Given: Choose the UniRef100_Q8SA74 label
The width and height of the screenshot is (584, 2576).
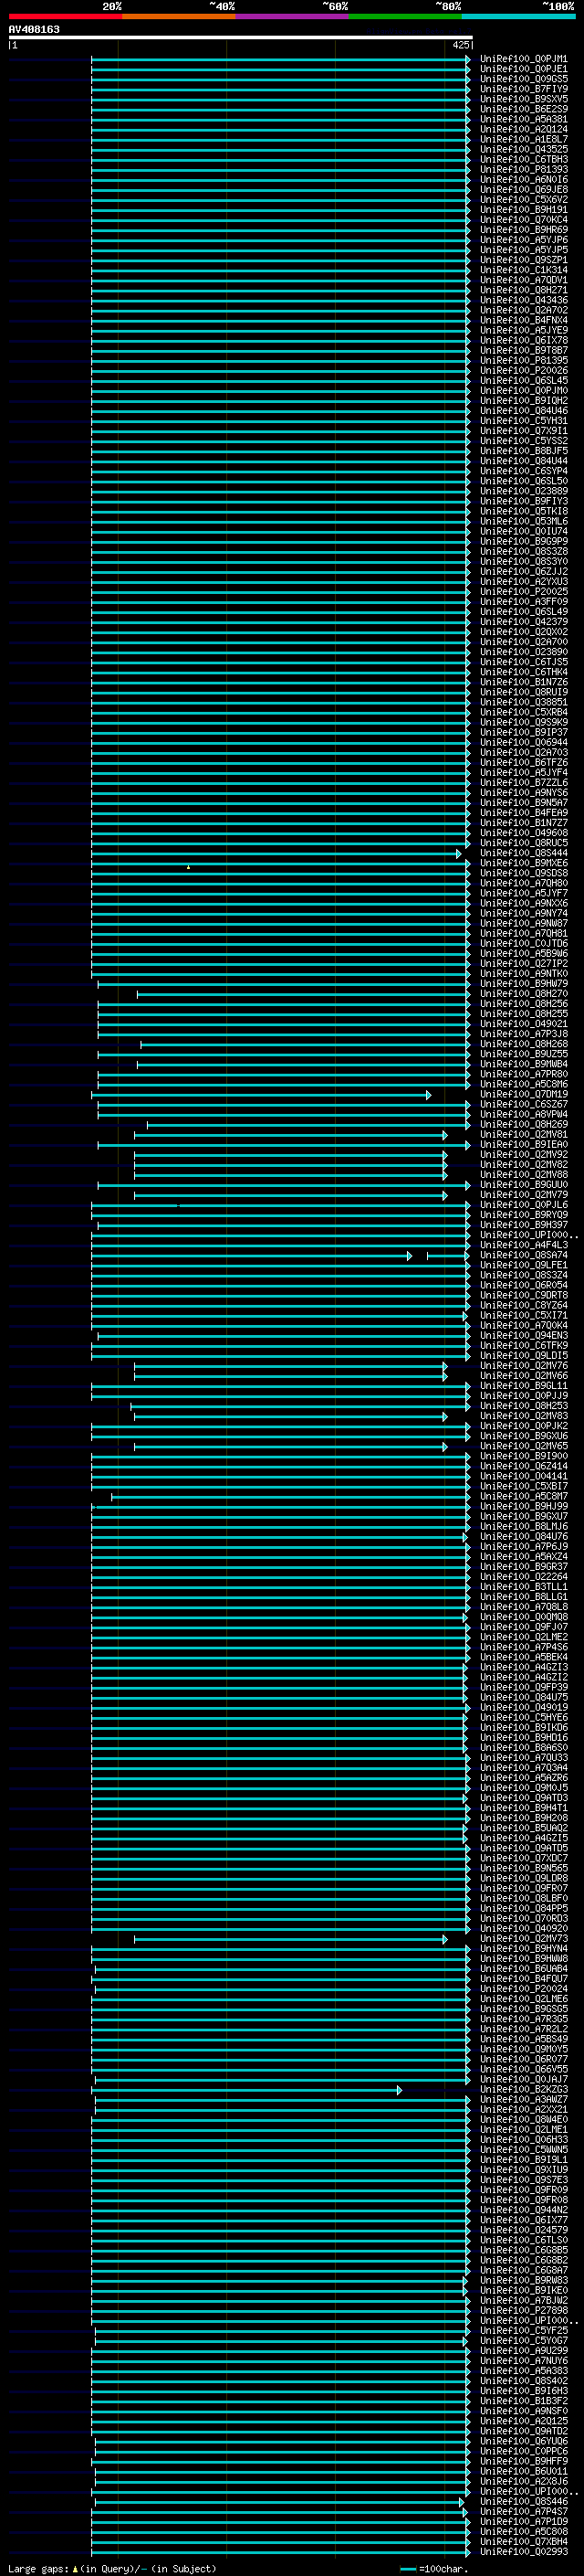Looking at the screenshot, I should (524, 1255).
